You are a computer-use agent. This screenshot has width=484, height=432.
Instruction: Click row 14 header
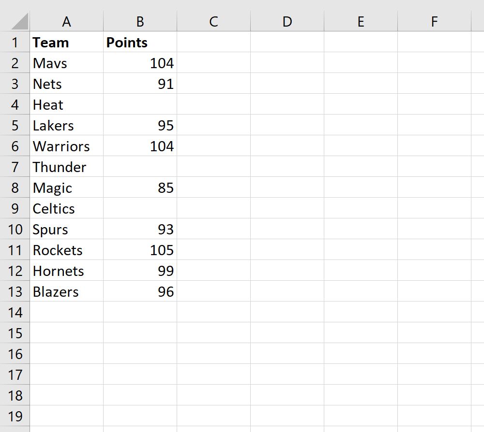(15, 313)
